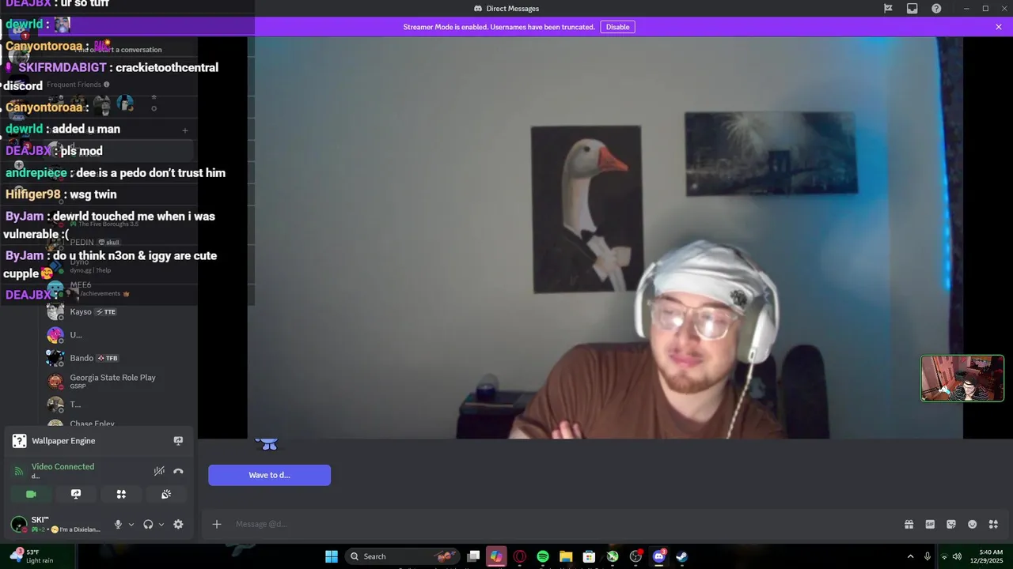The height and width of the screenshot is (569, 1013).
Task: Start an activity
Action: (x=121, y=494)
